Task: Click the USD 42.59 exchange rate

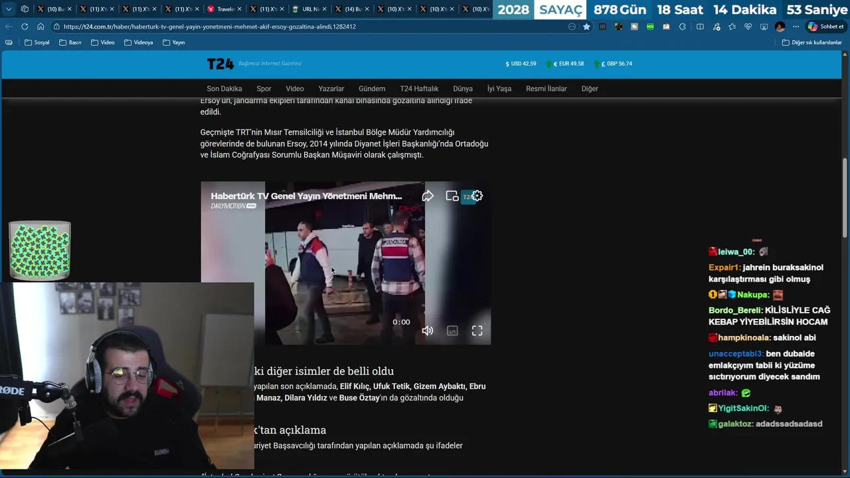Action: click(521, 64)
